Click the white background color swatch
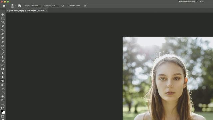Viewport: 213px width, 120px height. [x=4, y=113]
